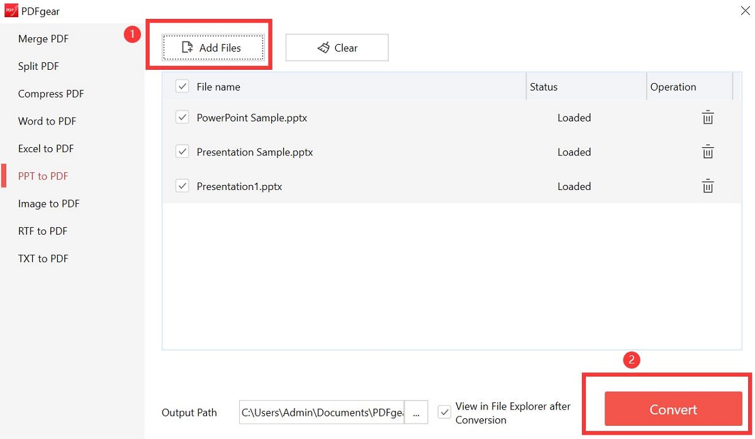Select the PowerPoint Sample.pptx file name
The width and height of the screenshot is (755, 439).
pos(252,118)
